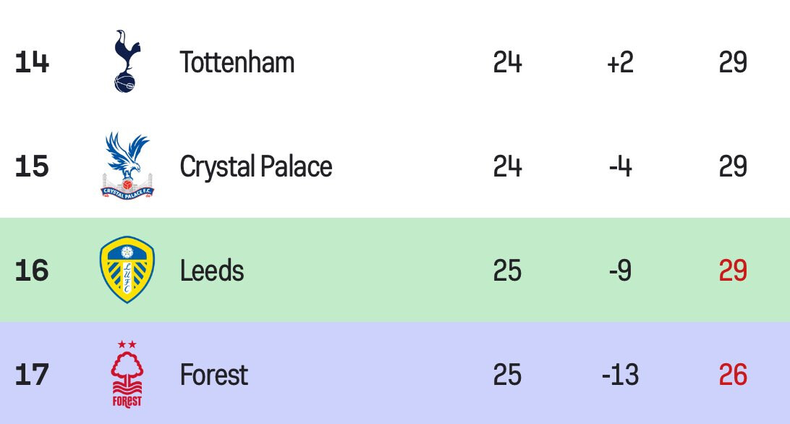Click Forest's games played 25
This screenshot has height=424, width=790.
pyautogui.click(x=507, y=376)
